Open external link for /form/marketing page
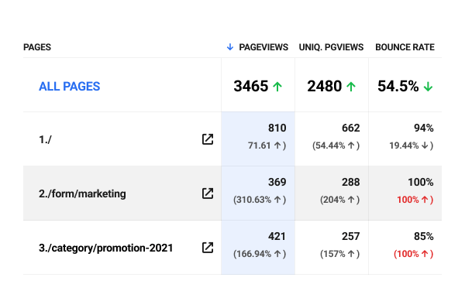The height and width of the screenshot is (298, 465). point(208,194)
